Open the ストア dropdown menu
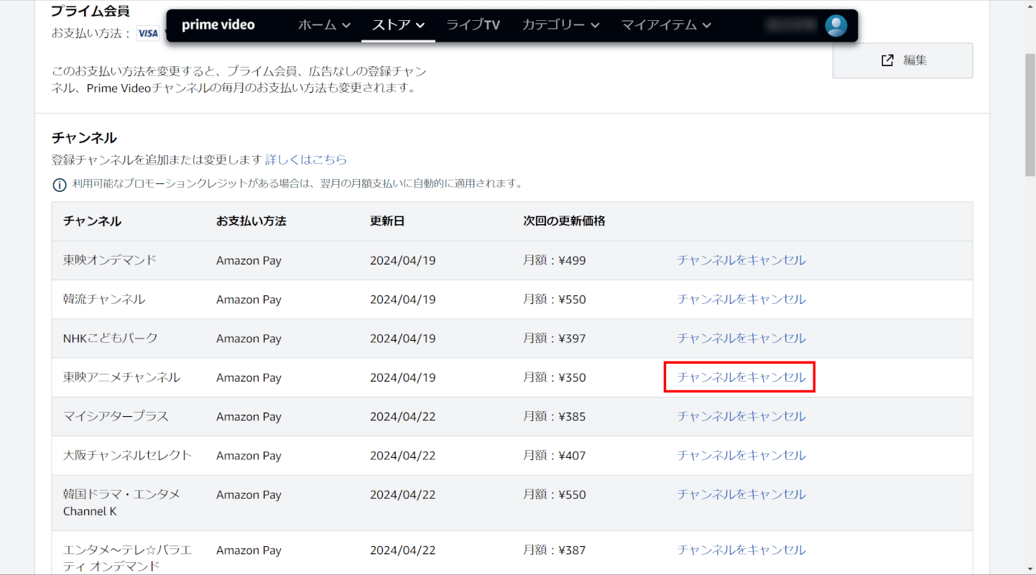This screenshot has width=1036, height=575. tap(399, 25)
